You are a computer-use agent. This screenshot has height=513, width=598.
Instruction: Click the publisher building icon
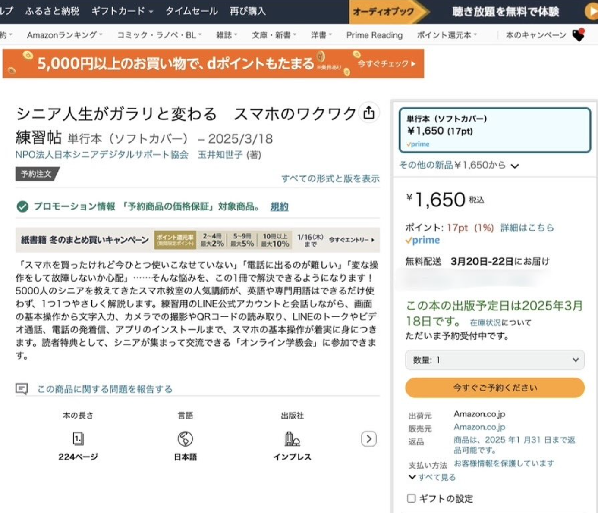[x=292, y=439]
